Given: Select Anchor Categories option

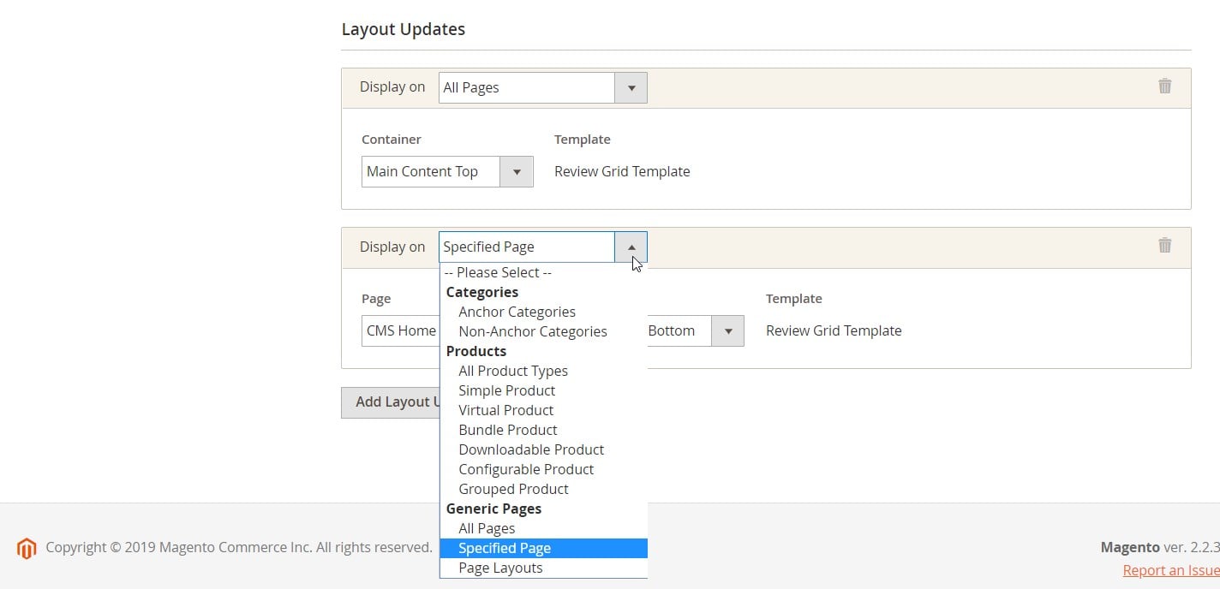Looking at the screenshot, I should 543,312.
